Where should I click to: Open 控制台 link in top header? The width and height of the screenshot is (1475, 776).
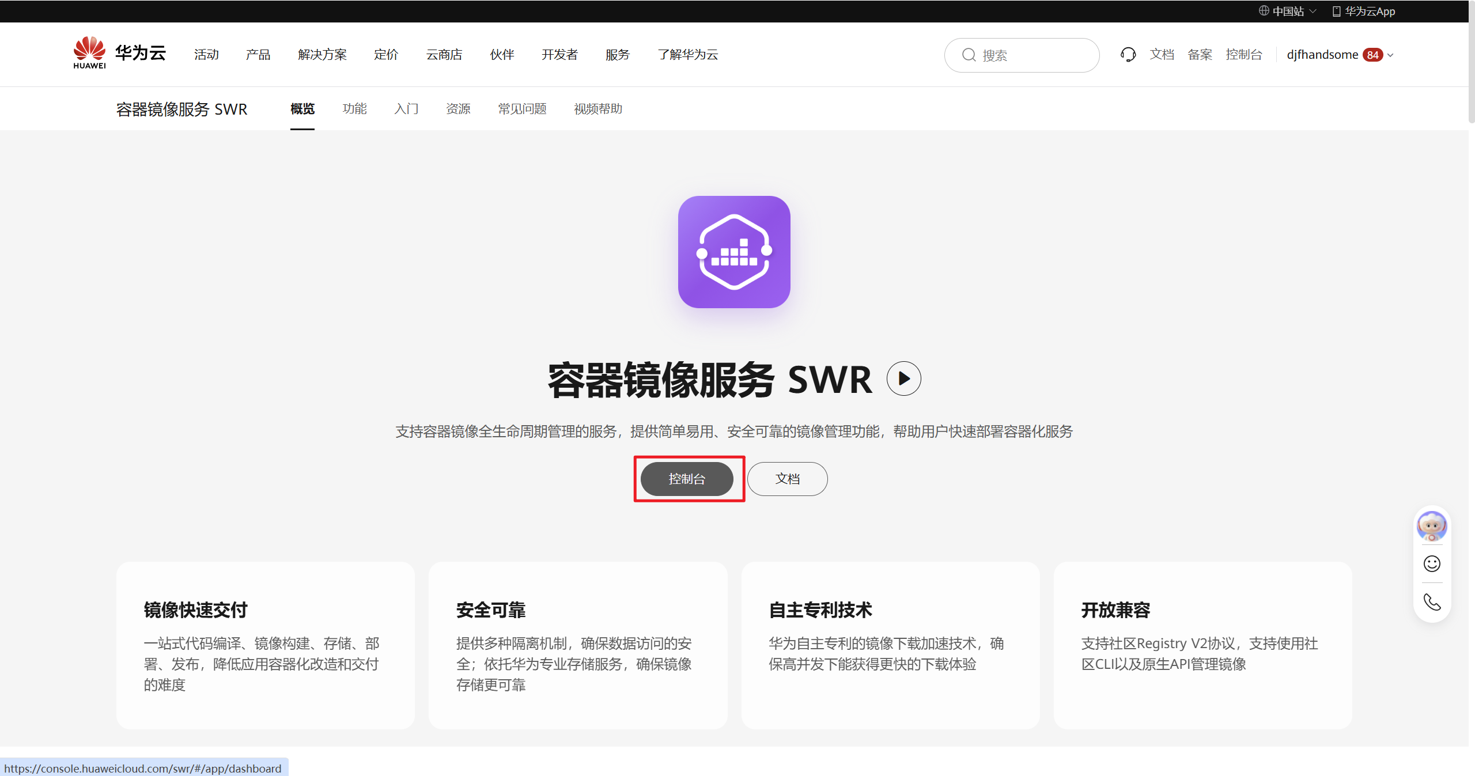click(x=1244, y=55)
